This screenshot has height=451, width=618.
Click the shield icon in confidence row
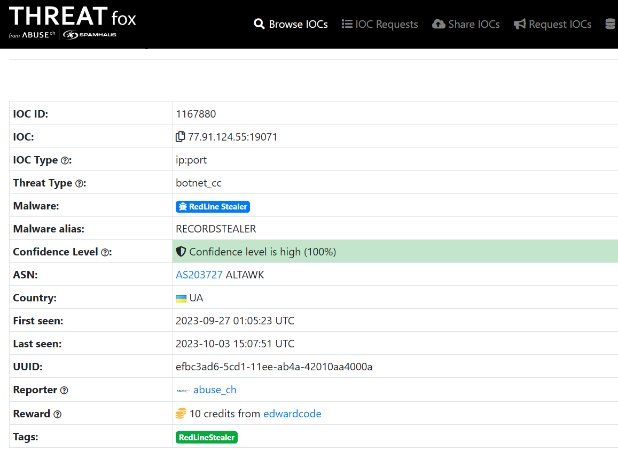pyautogui.click(x=181, y=252)
